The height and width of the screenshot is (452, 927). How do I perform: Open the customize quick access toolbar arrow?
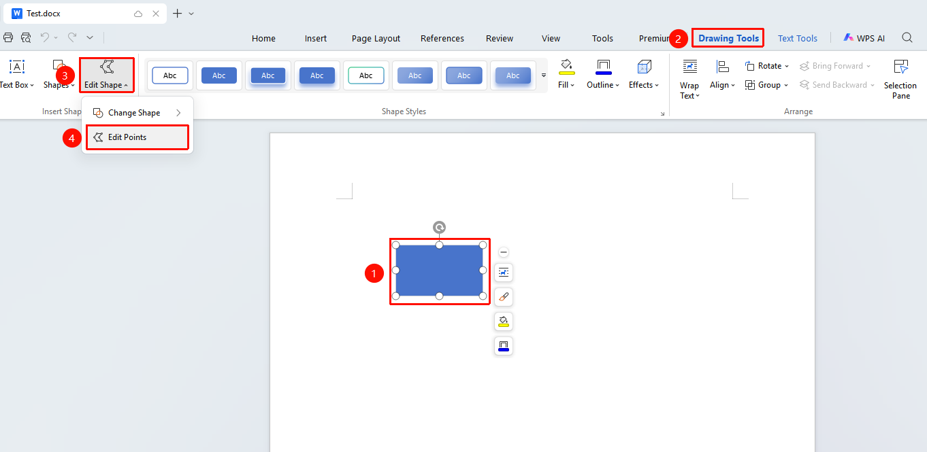tap(90, 37)
